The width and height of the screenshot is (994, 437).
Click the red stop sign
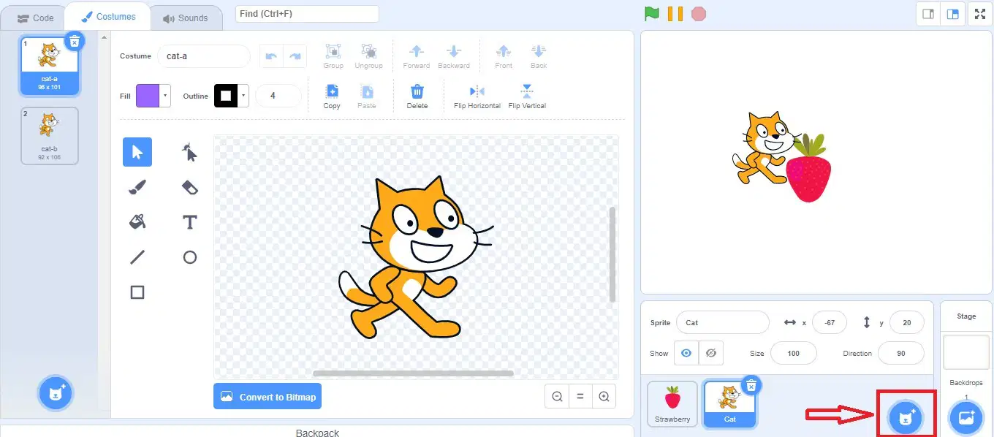(x=699, y=13)
